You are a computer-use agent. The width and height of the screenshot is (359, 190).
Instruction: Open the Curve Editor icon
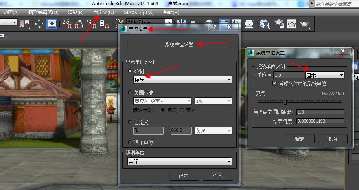pos(236,22)
